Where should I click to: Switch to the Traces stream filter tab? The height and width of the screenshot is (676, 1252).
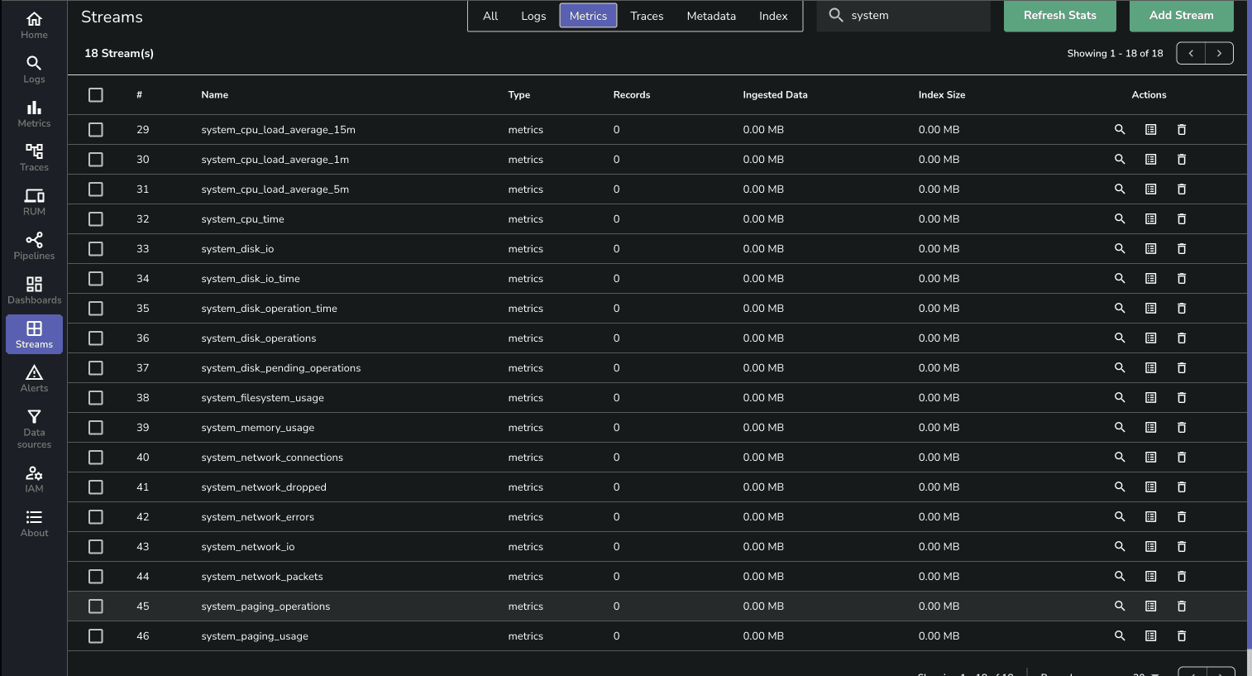647,16
